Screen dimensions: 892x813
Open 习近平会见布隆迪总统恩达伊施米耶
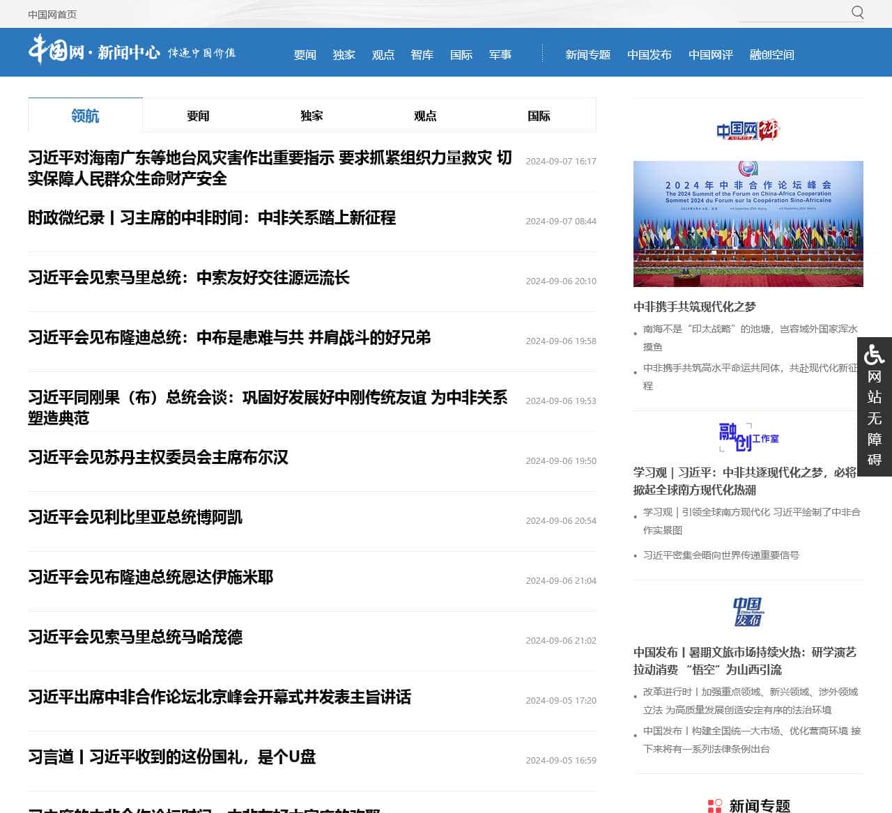pyautogui.click(x=151, y=578)
